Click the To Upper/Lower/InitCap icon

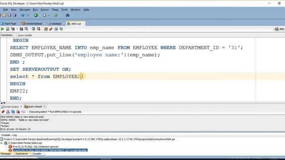61,29
